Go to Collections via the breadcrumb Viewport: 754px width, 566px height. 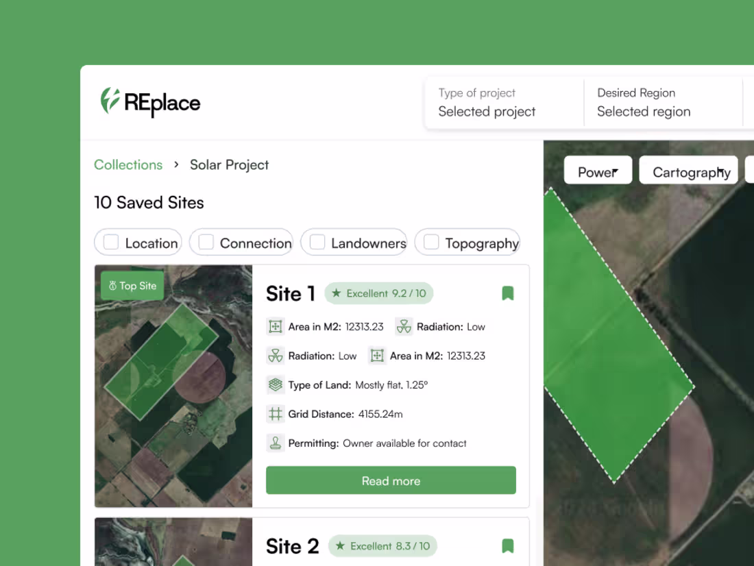pyautogui.click(x=128, y=164)
